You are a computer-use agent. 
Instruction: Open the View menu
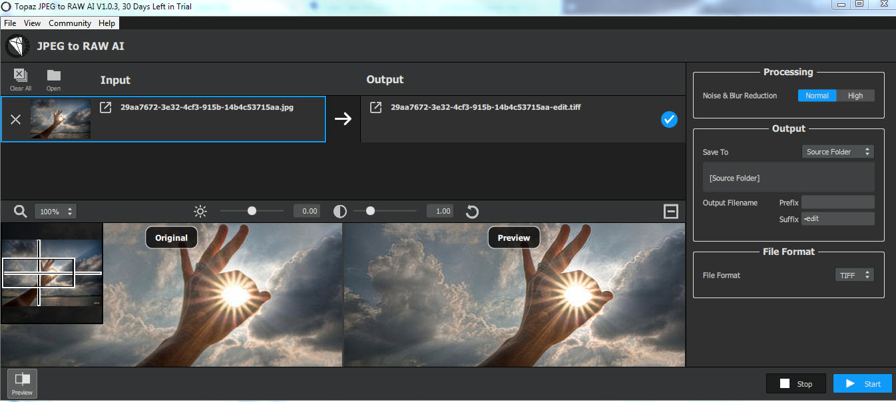pyautogui.click(x=32, y=23)
